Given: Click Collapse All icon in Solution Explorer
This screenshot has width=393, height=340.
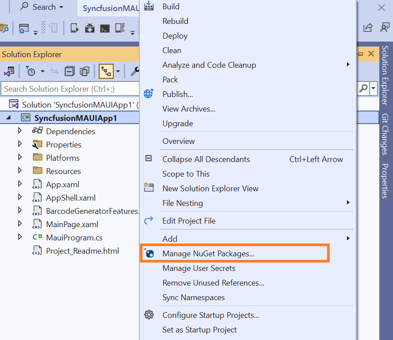Looking at the screenshot, I should point(69,71).
